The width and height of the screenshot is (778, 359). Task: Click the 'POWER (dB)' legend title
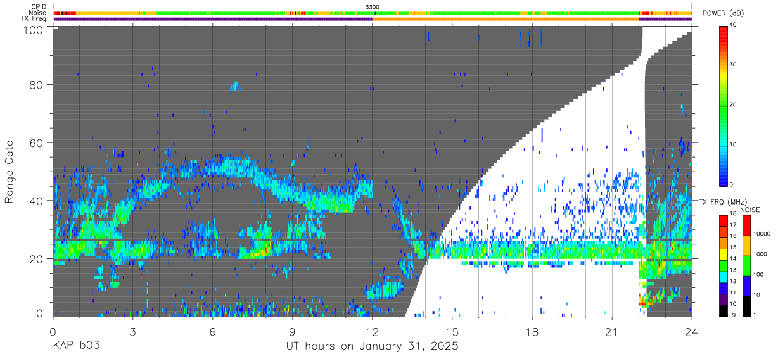(x=722, y=13)
